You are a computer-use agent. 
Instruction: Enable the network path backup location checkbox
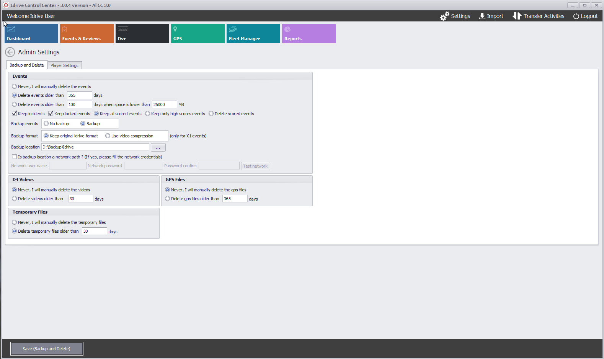pos(15,157)
